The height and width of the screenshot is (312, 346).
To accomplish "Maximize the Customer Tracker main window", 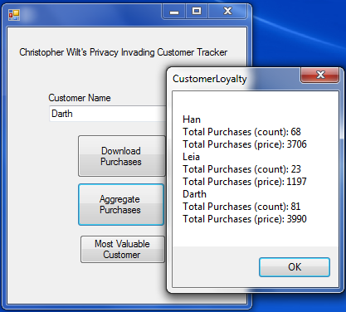I will pyautogui.click(x=197, y=12).
